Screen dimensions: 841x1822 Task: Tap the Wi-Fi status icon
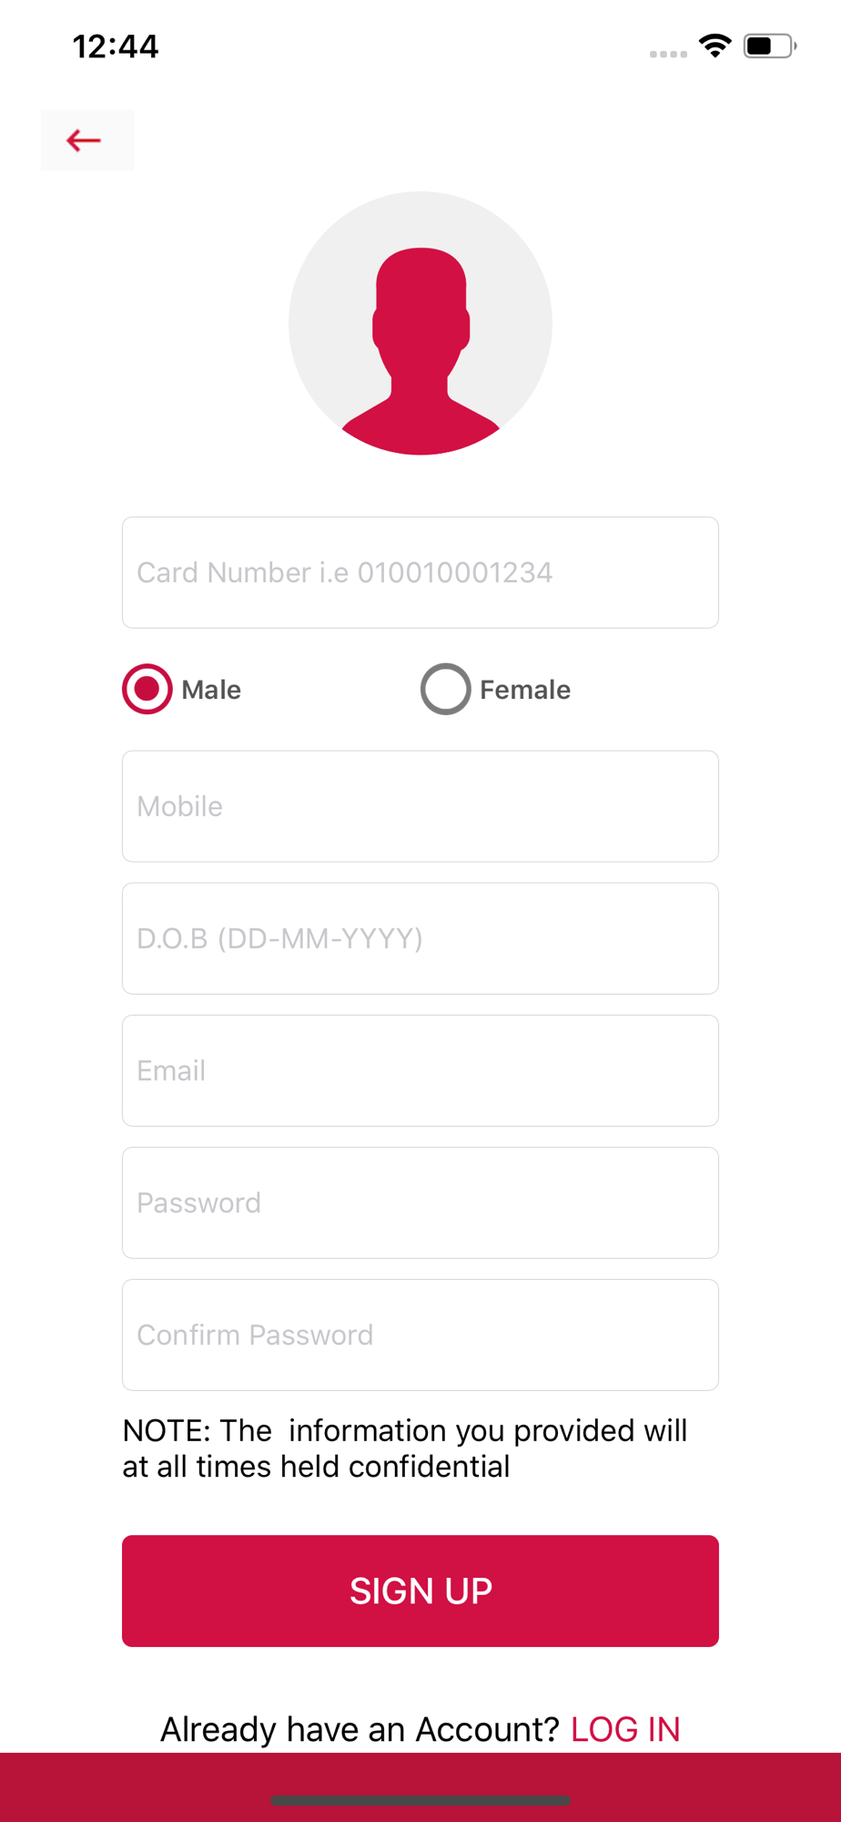coord(715,46)
